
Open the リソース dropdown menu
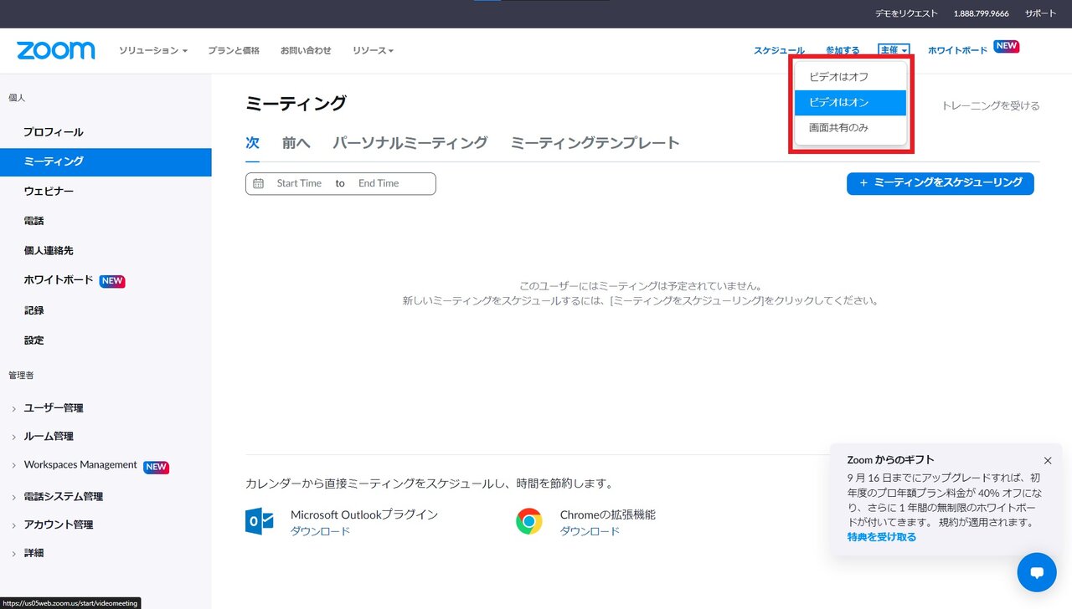[x=373, y=50]
